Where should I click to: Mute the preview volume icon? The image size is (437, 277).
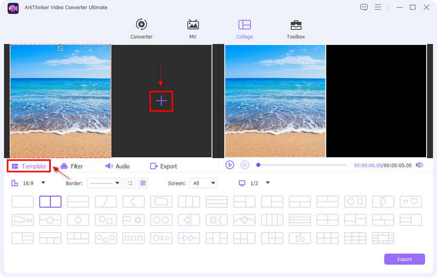click(420, 165)
